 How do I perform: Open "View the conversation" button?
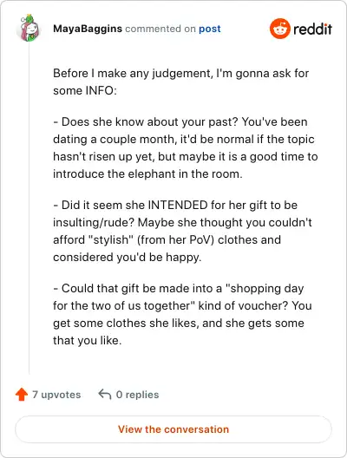point(173,429)
